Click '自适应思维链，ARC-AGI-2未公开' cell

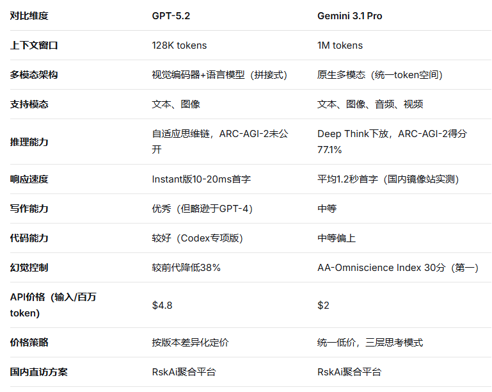click(x=220, y=142)
